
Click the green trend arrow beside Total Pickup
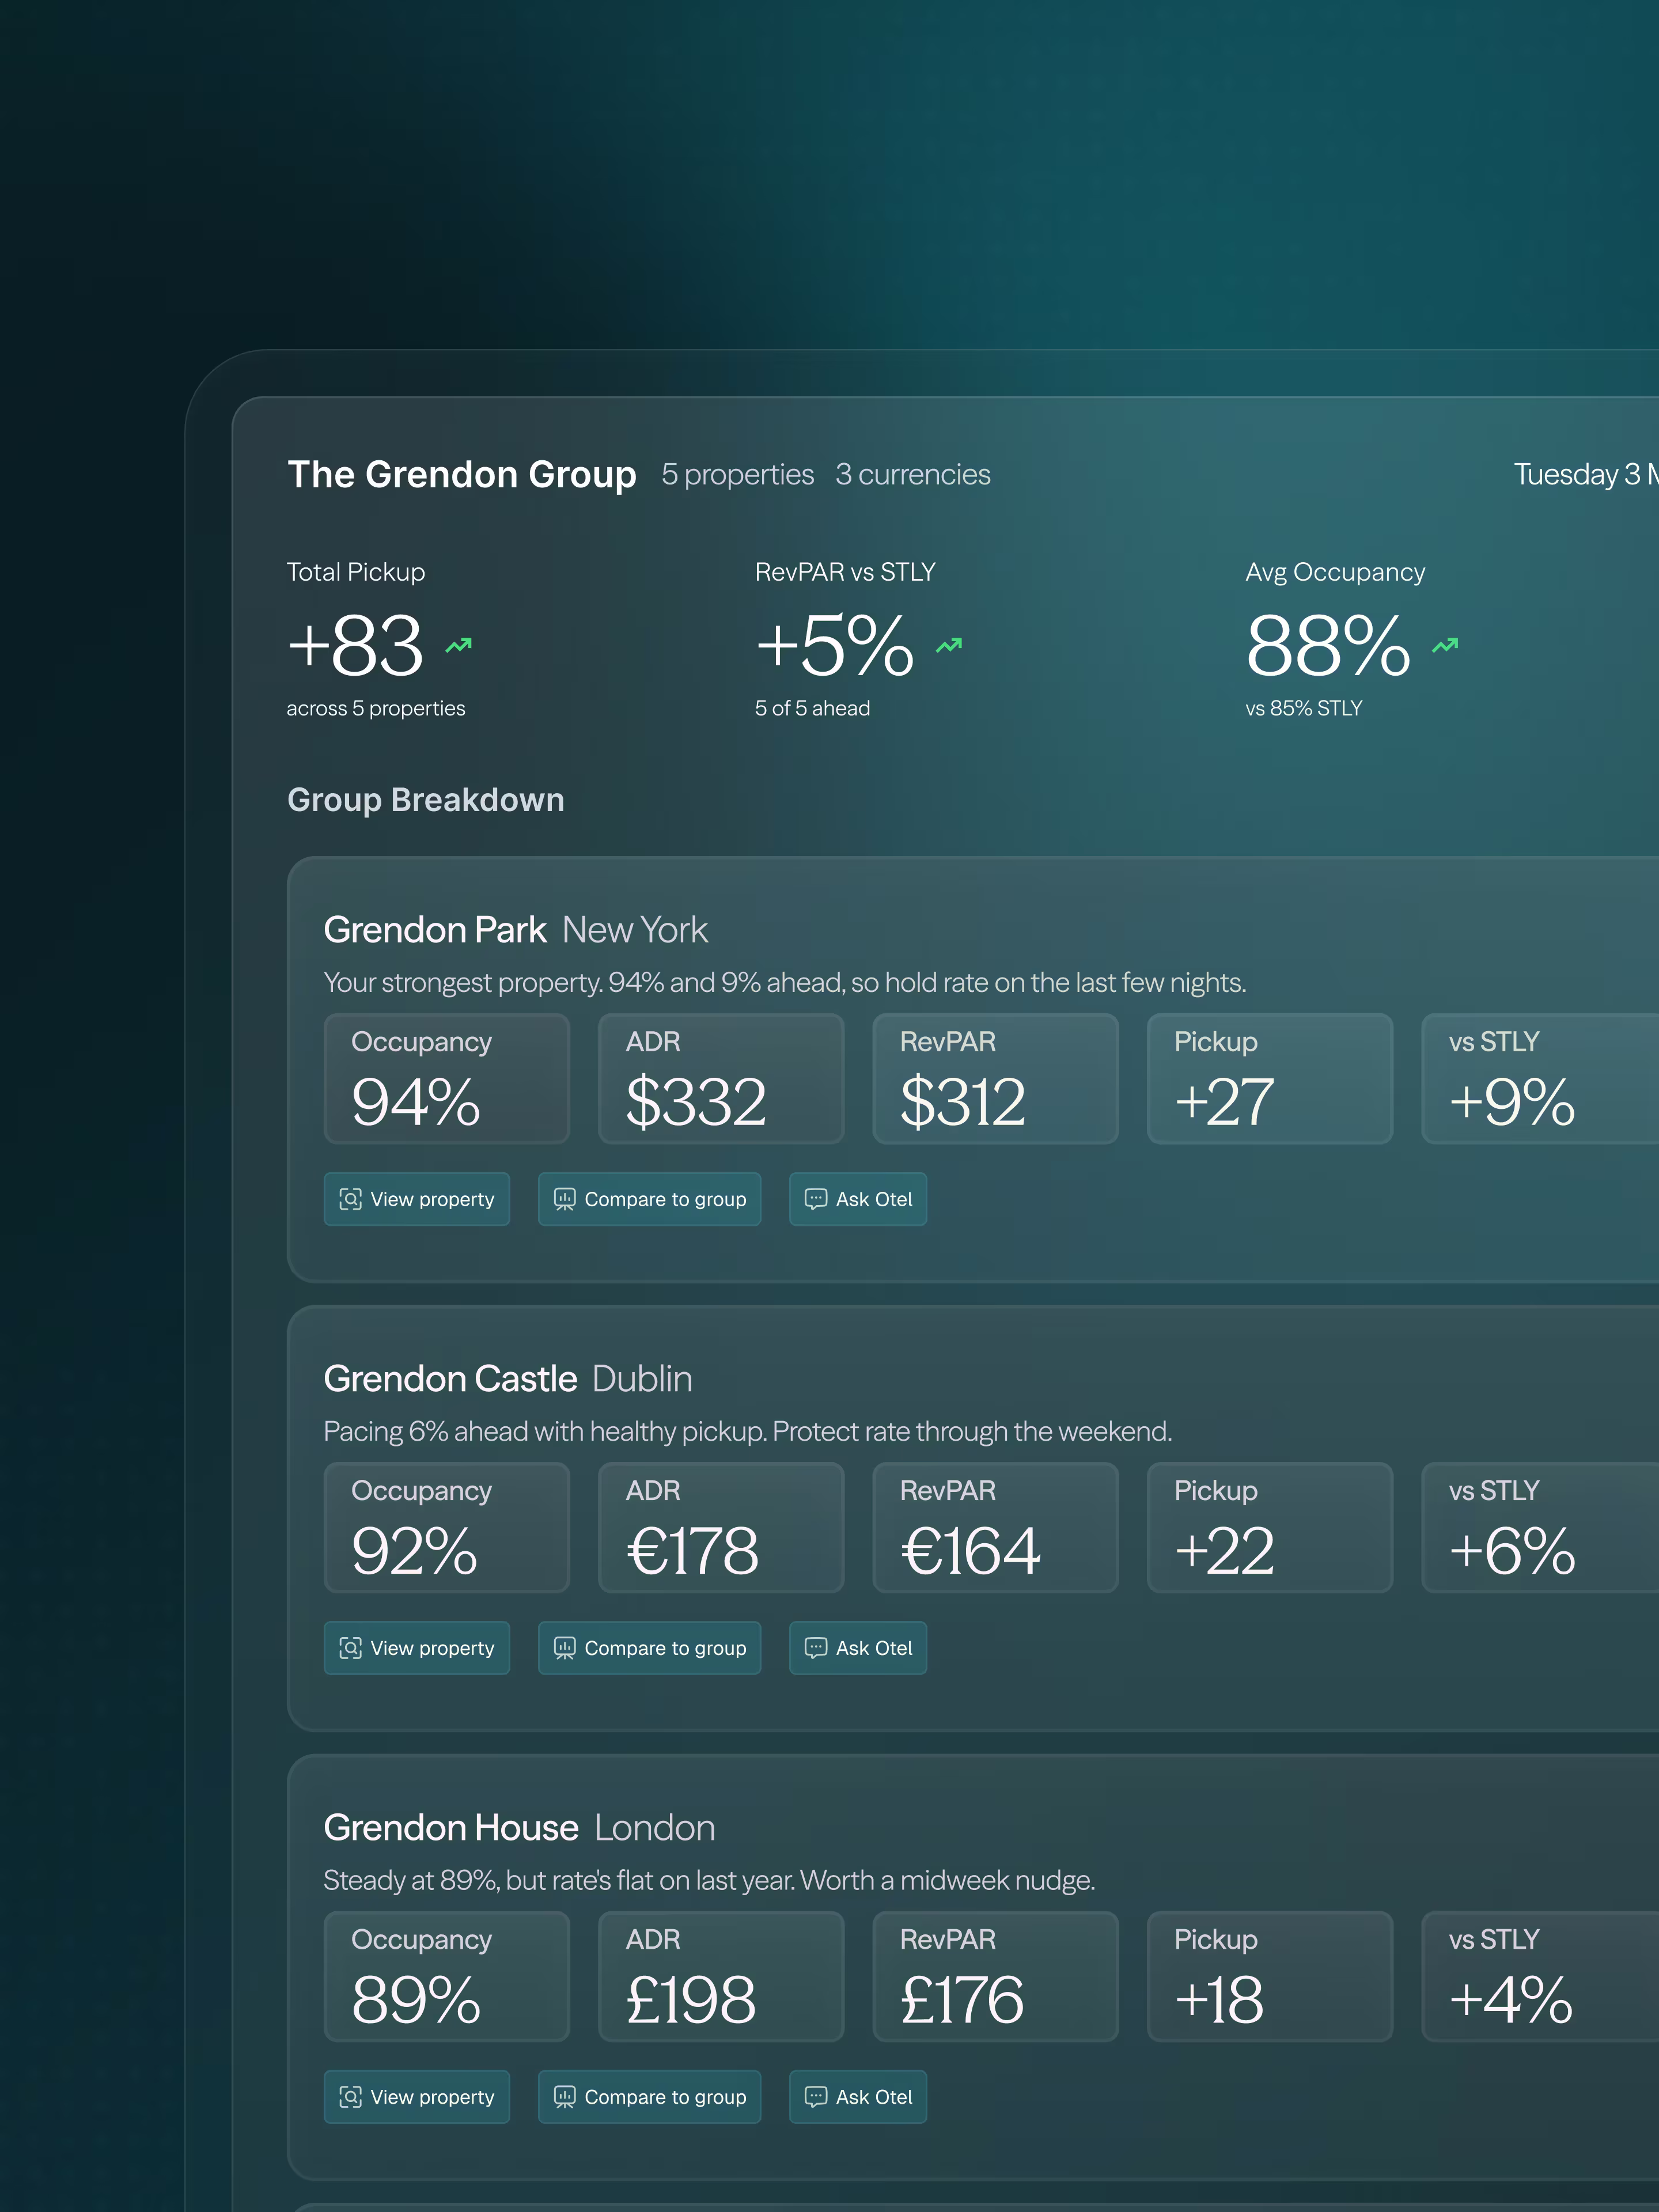coord(459,646)
